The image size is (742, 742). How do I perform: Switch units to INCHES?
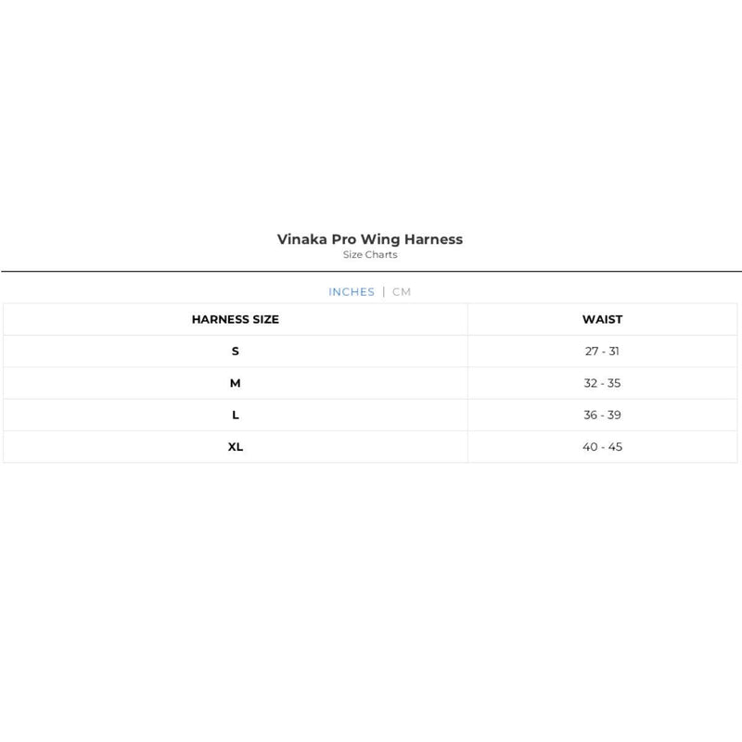[352, 292]
